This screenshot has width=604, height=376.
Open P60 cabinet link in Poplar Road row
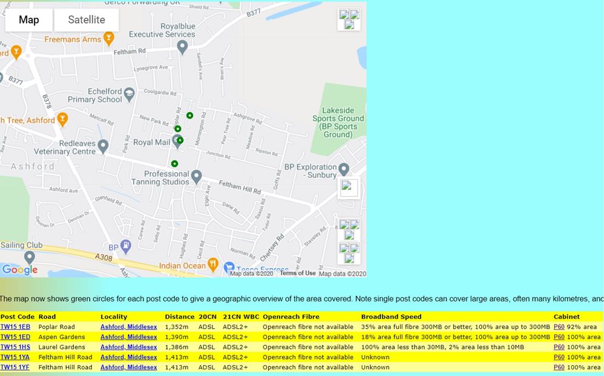point(559,327)
